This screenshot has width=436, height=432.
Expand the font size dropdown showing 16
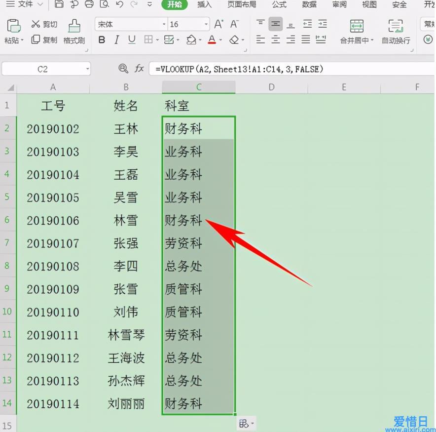[x=206, y=24]
